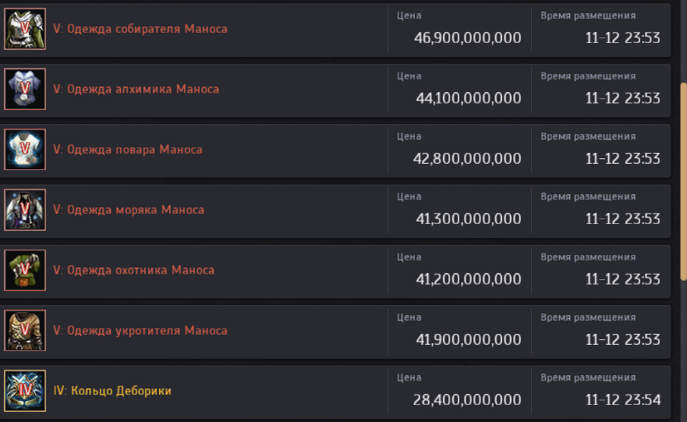
Task: Click the V: Одежда охотника Маноса name
Action: [x=133, y=270]
